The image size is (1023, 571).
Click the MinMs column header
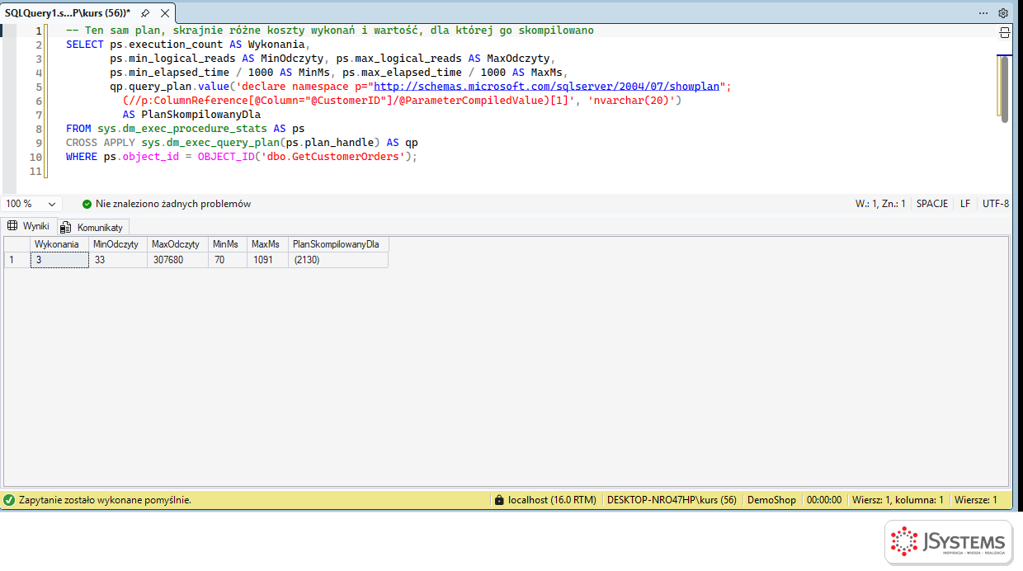(x=229, y=244)
